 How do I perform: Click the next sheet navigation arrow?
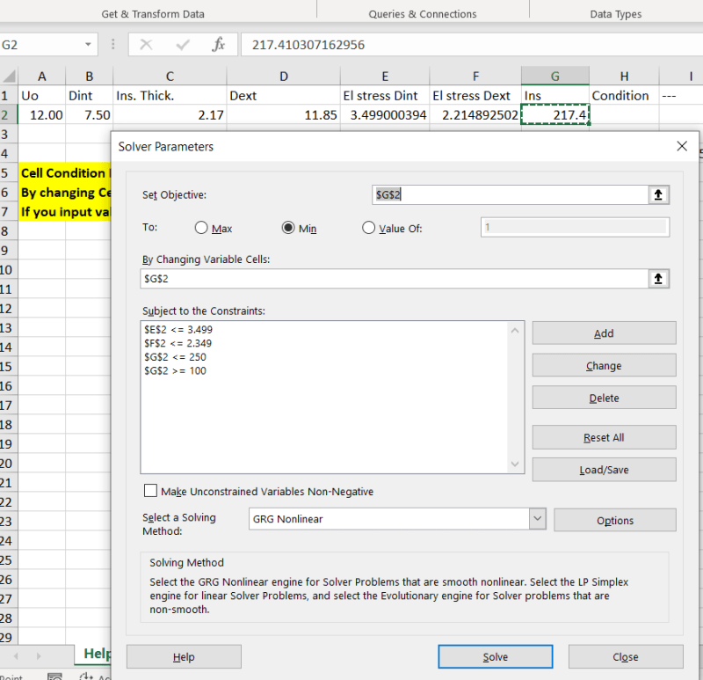[x=40, y=654]
